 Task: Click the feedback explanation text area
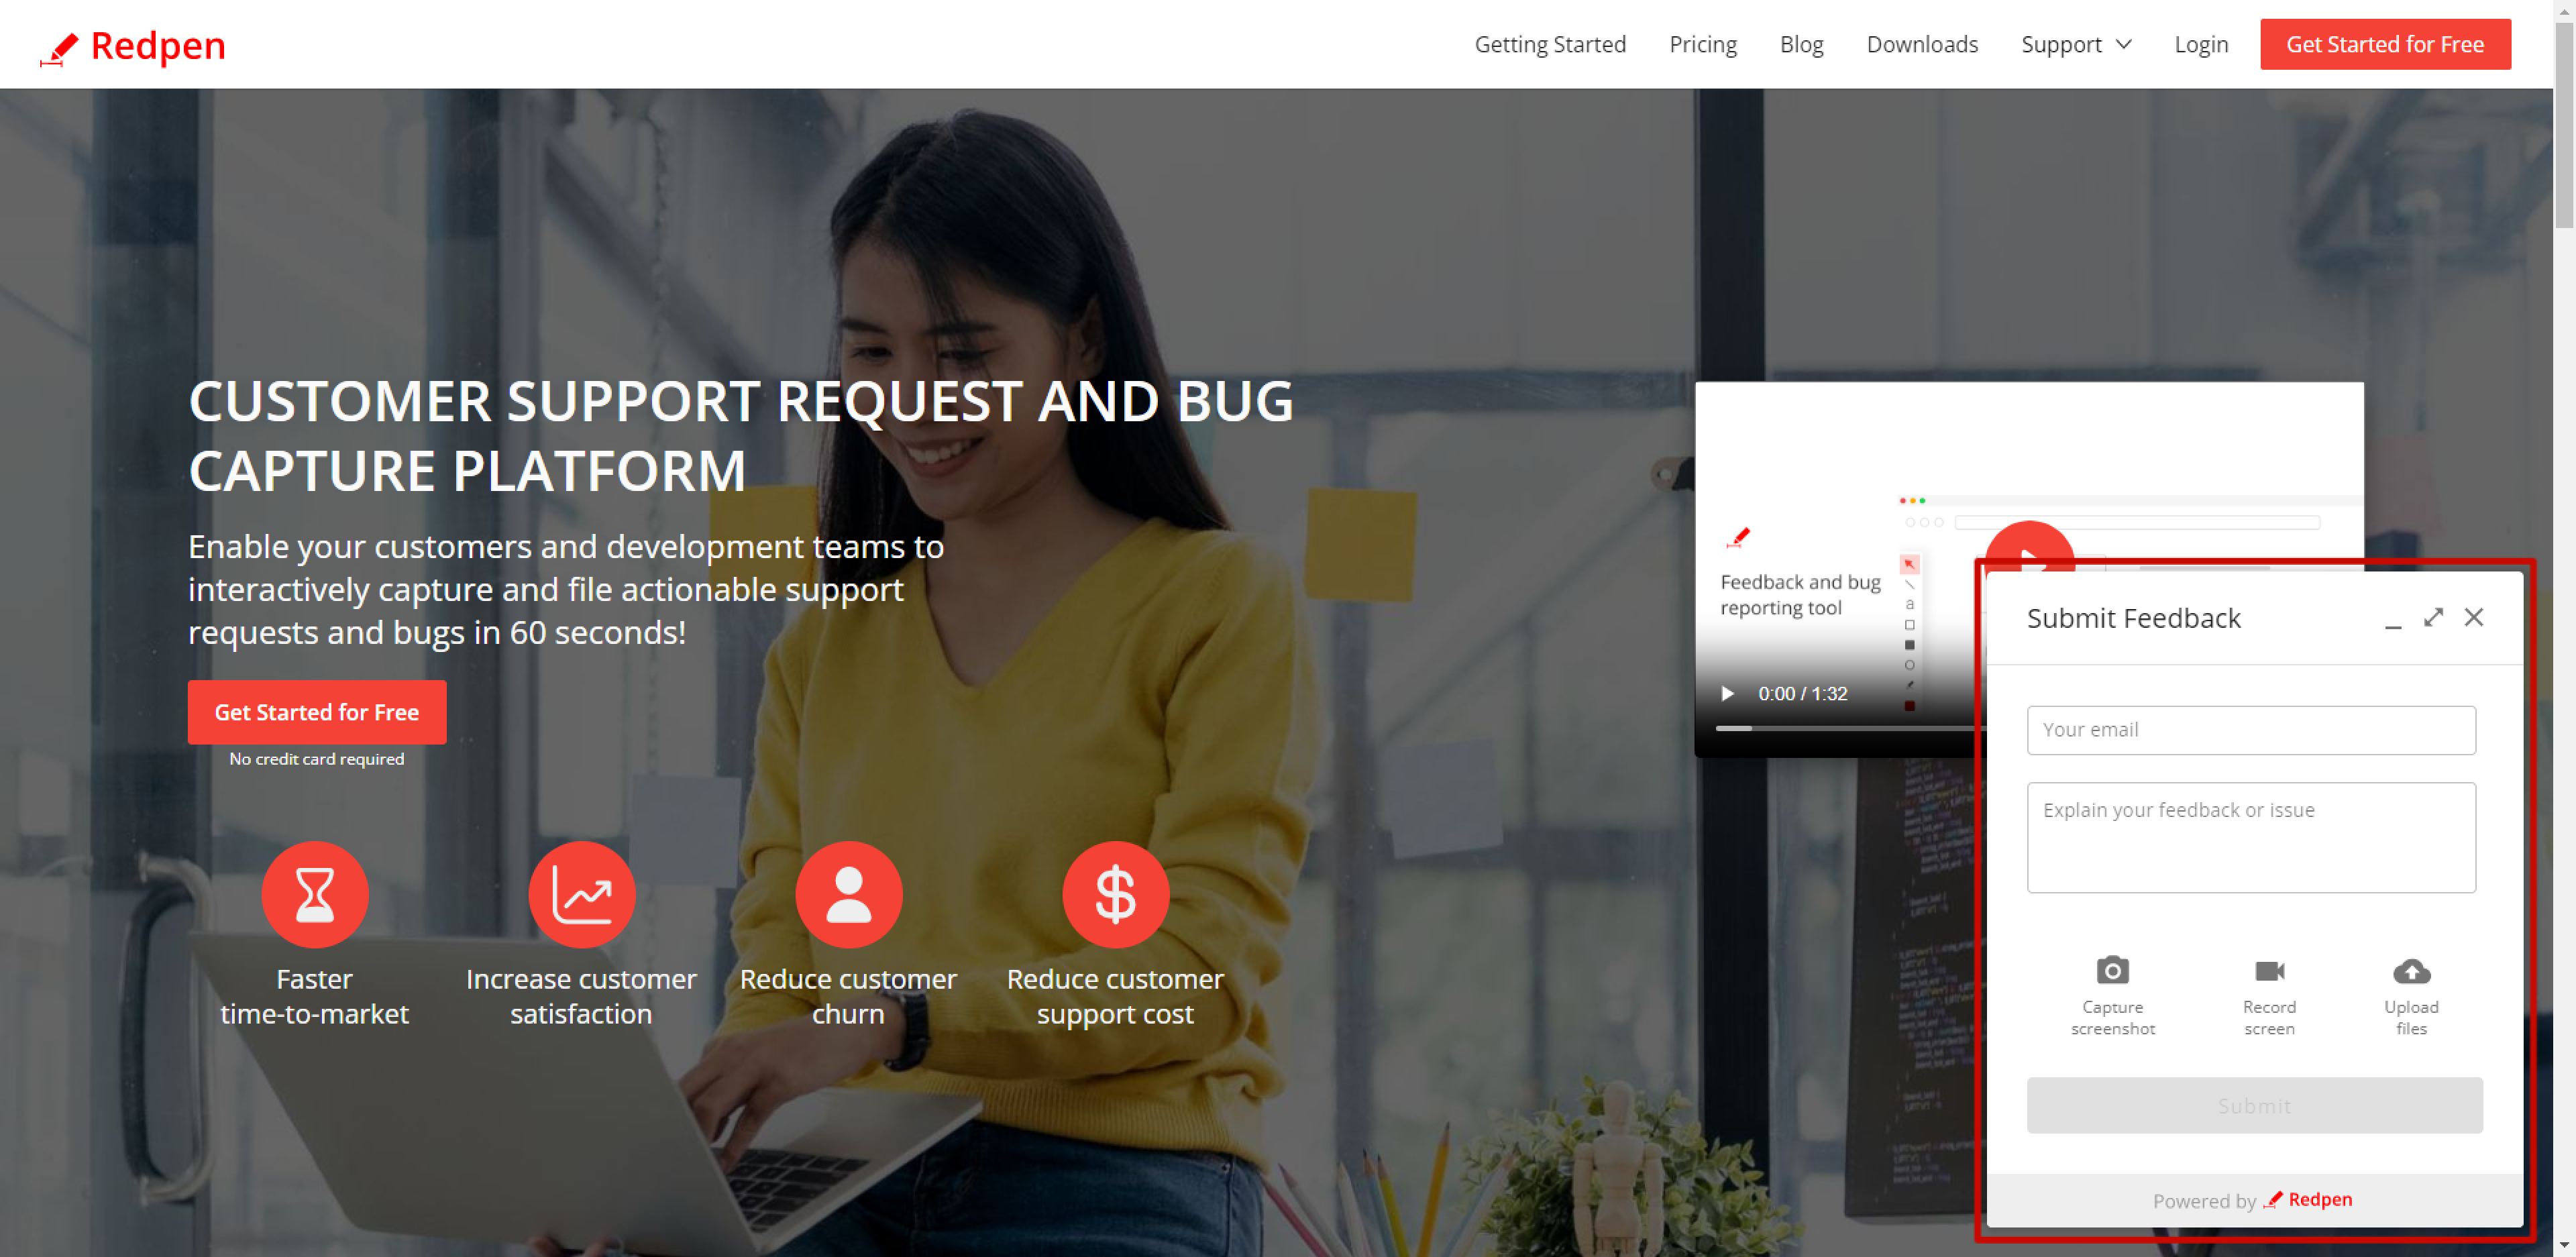click(2251, 837)
